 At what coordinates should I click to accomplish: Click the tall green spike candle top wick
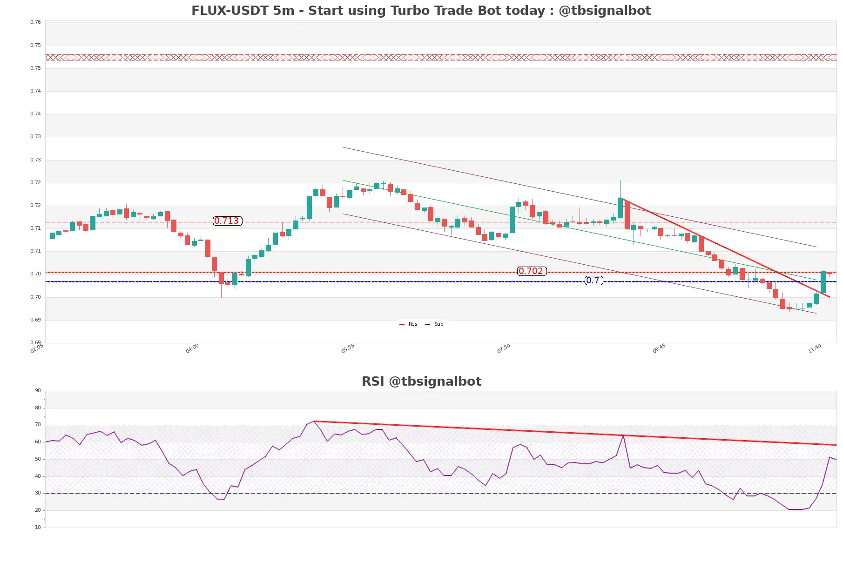(x=620, y=189)
